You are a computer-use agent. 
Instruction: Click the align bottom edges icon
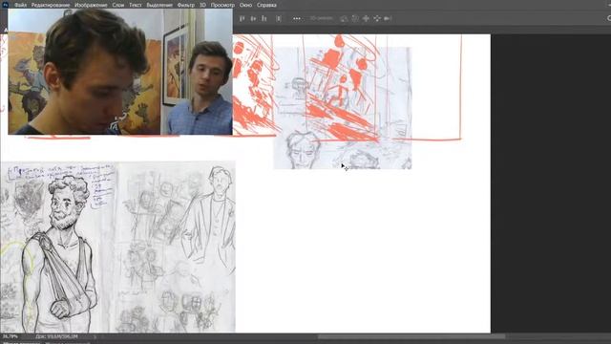pyautogui.click(x=264, y=18)
